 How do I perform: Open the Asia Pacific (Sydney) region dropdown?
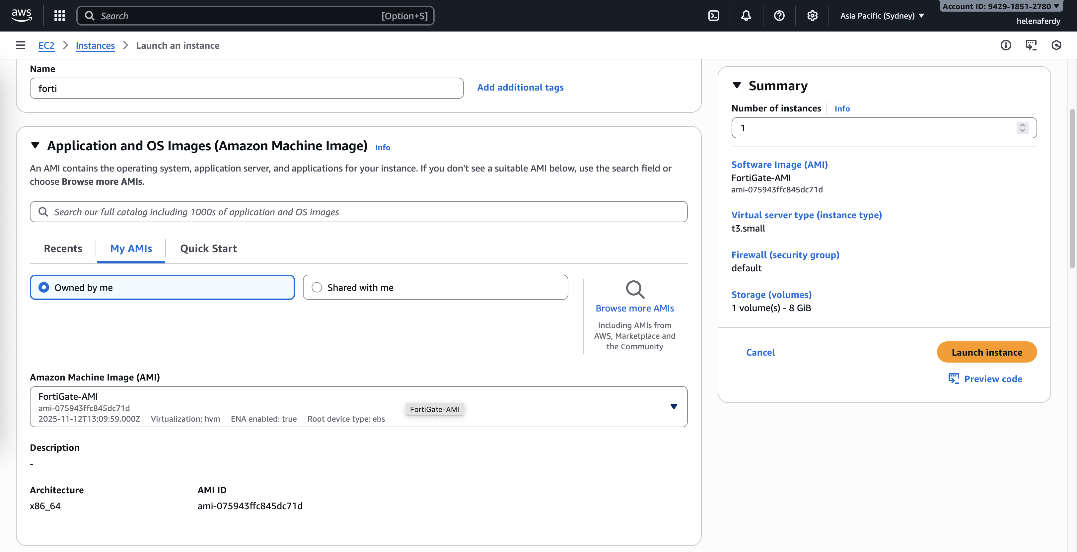click(x=882, y=16)
